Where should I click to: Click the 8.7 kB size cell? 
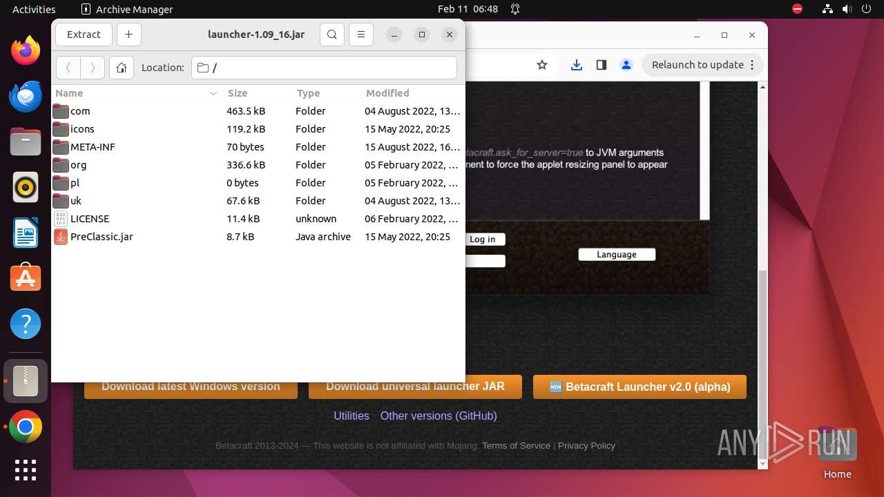tap(240, 237)
